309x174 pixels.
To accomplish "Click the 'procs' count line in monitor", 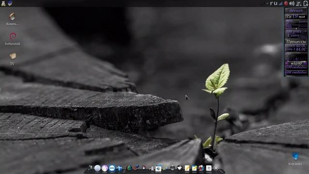I will coord(294,31).
